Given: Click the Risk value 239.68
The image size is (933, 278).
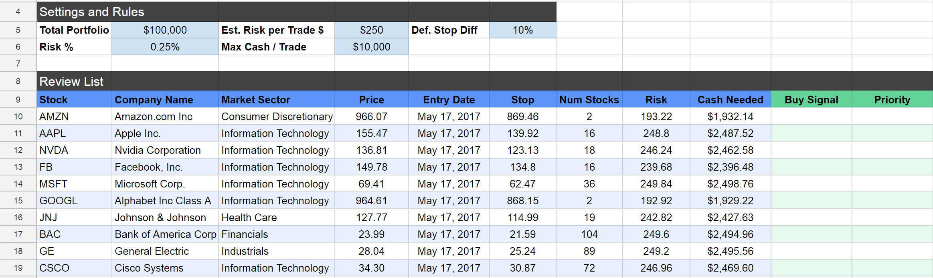Looking at the screenshot, I should 656,167.
